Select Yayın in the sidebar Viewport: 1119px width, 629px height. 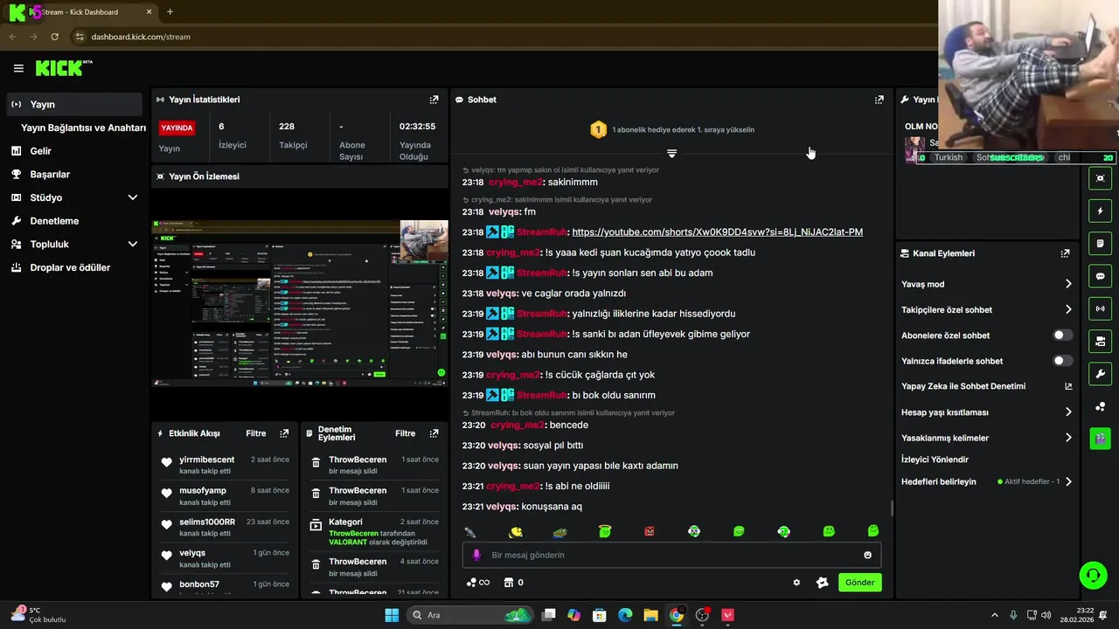74,104
